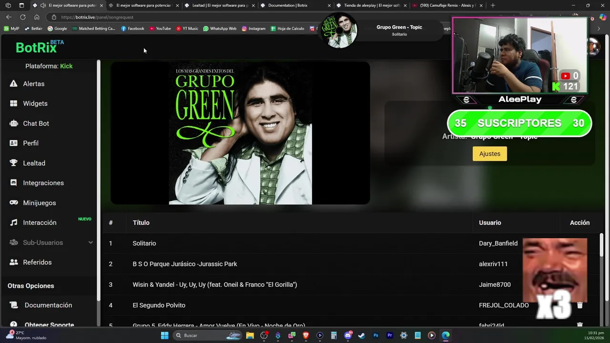610x343 pixels.
Task: Open the Betfair bookmark
Action: coord(33,29)
